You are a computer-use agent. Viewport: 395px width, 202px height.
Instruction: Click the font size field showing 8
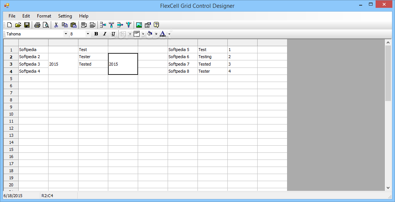click(x=78, y=34)
